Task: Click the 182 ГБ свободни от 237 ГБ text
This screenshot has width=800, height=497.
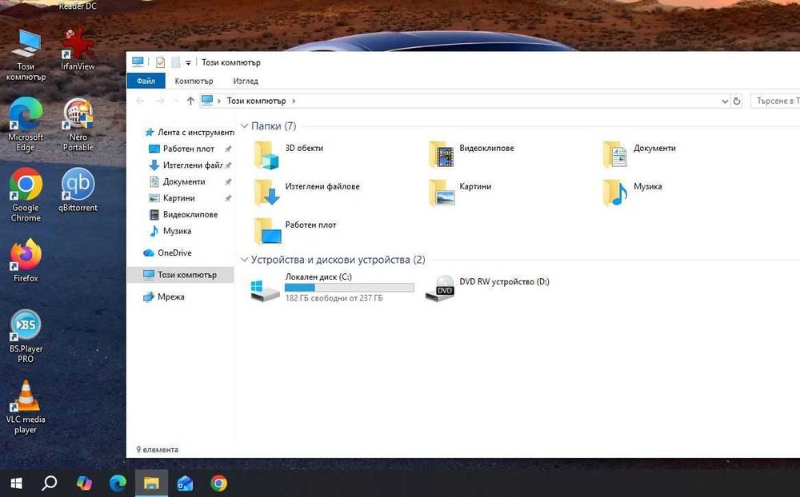Action: point(334,298)
